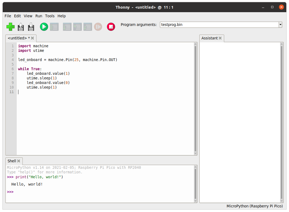Image resolution: width=289 pixels, height=212 pixels.
Task: Click the green plus New file icon
Action: click(11, 27)
